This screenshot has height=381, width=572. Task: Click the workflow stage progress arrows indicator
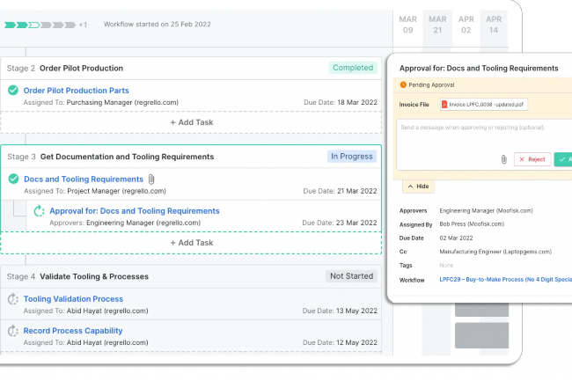tap(40, 25)
